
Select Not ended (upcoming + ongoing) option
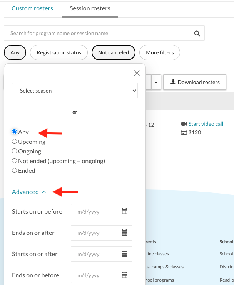point(15,161)
